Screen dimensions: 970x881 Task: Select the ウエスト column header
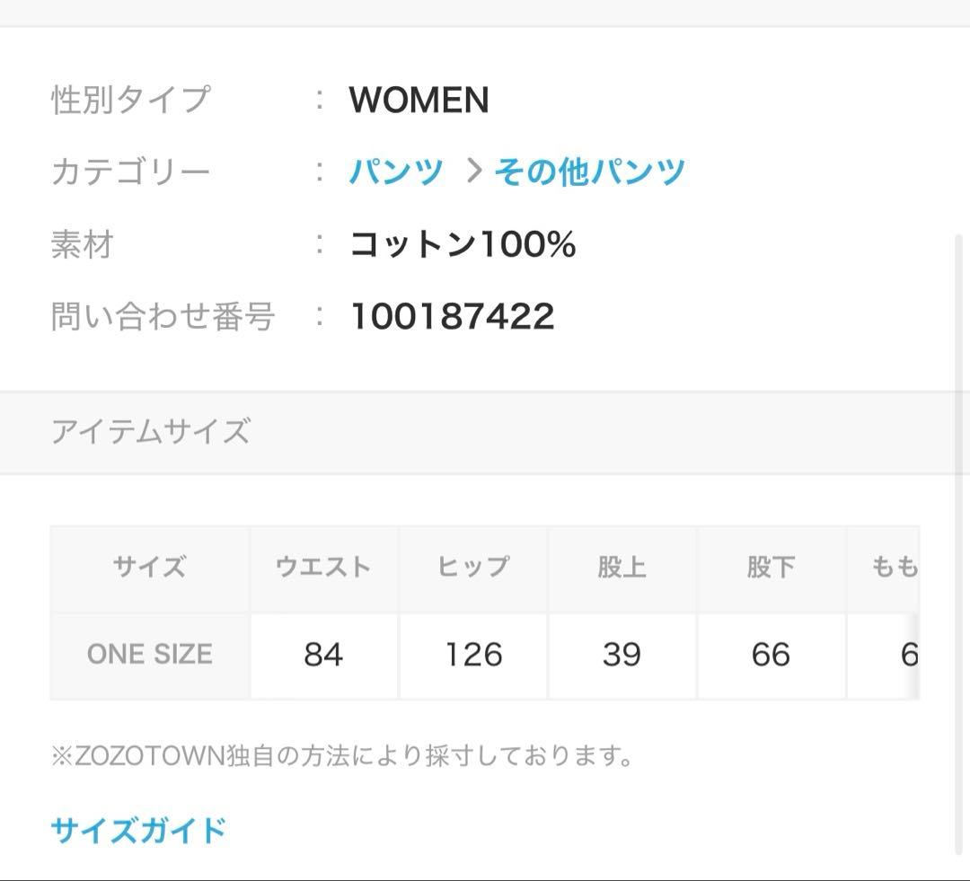323,568
